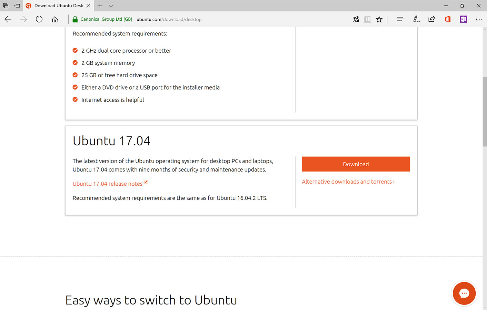
Task: Open the orange live chat bubble
Action: click(464, 293)
